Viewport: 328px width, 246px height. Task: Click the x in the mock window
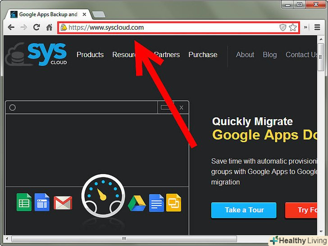182,107
